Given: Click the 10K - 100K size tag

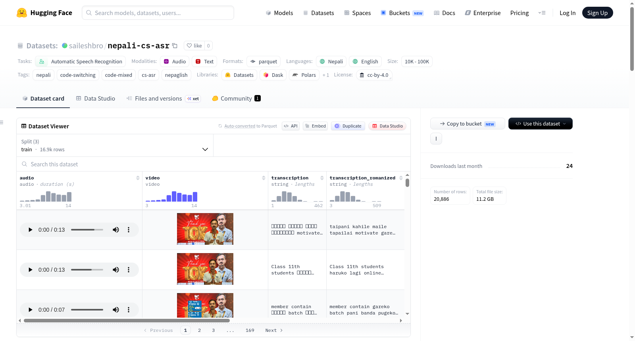Looking at the screenshot, I should (x=417, y=61).
